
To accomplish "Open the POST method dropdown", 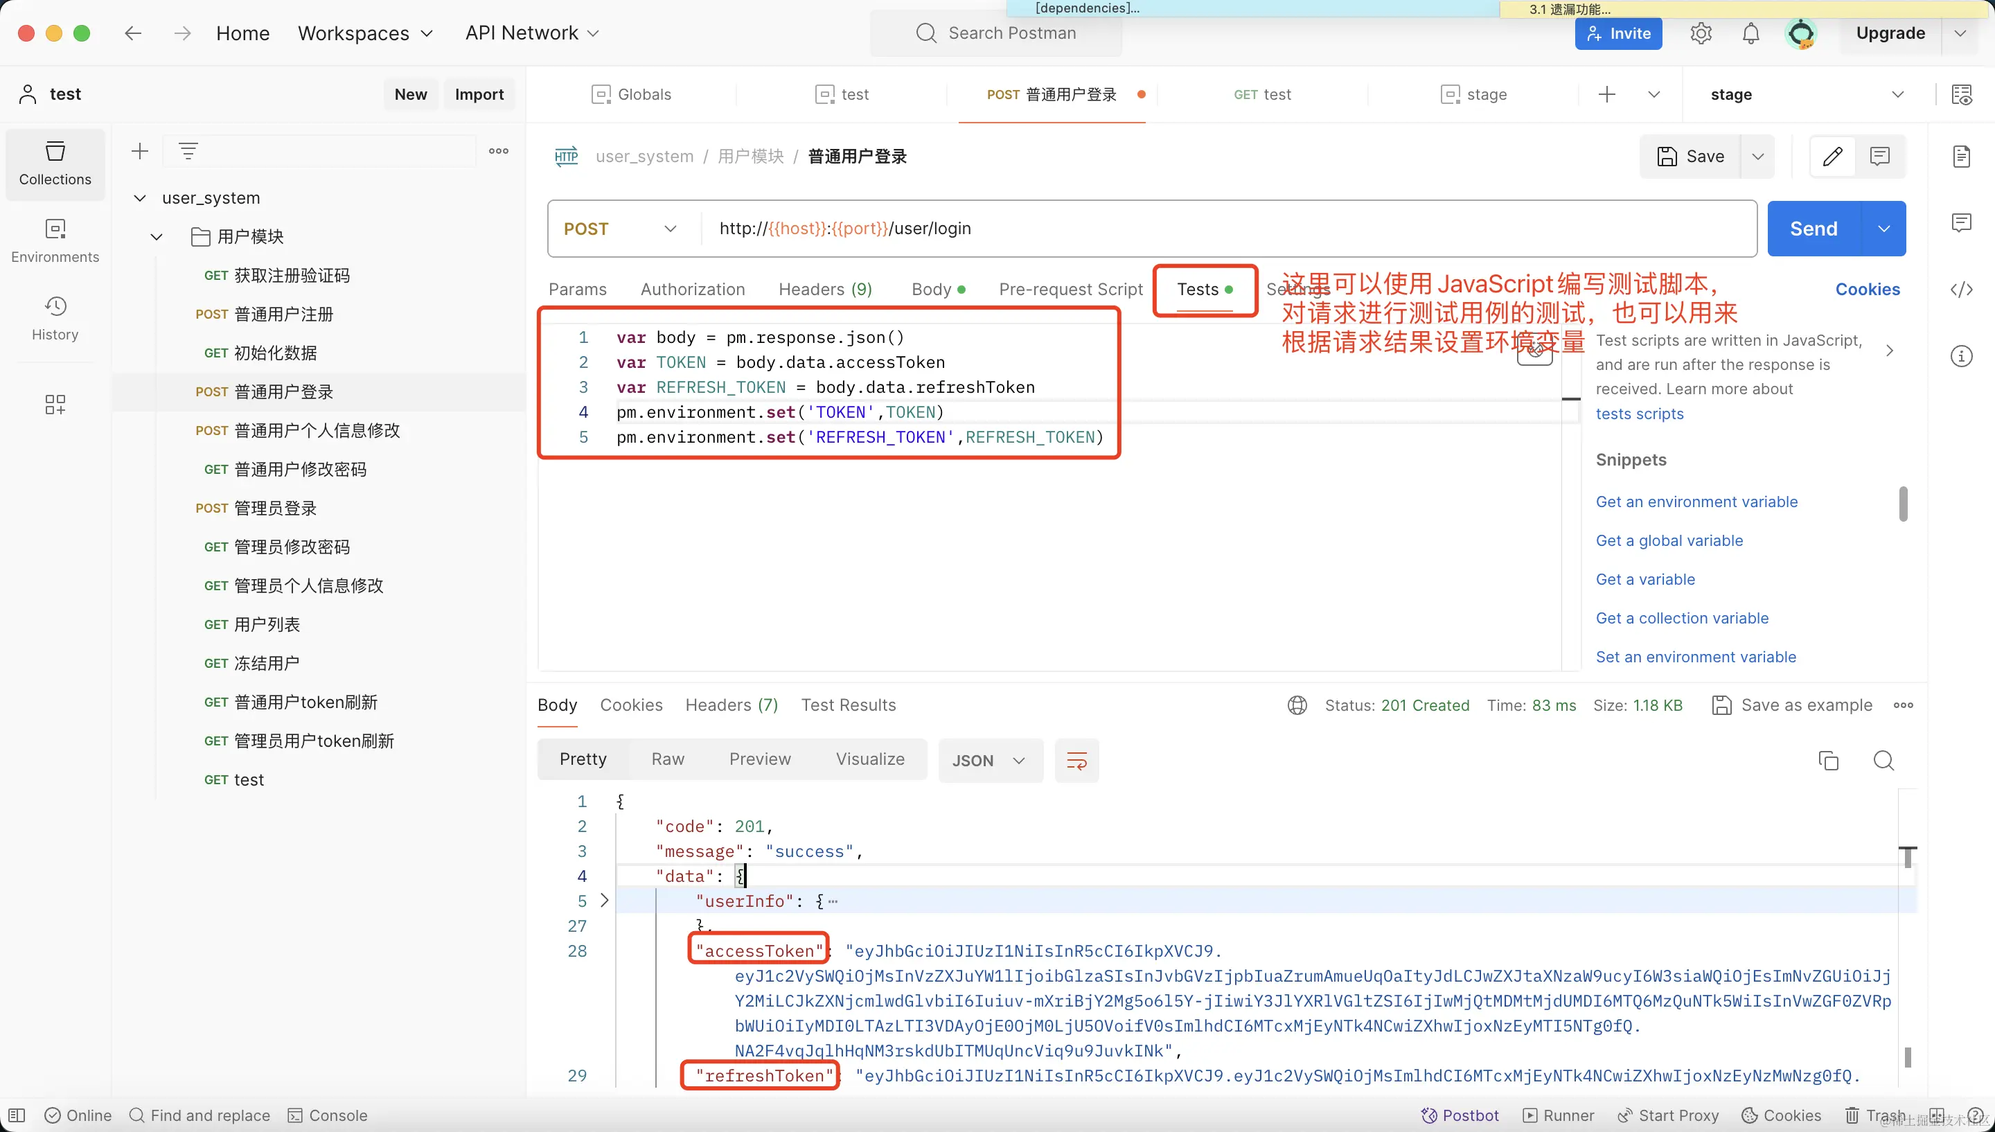I will [x=622, y=229].
